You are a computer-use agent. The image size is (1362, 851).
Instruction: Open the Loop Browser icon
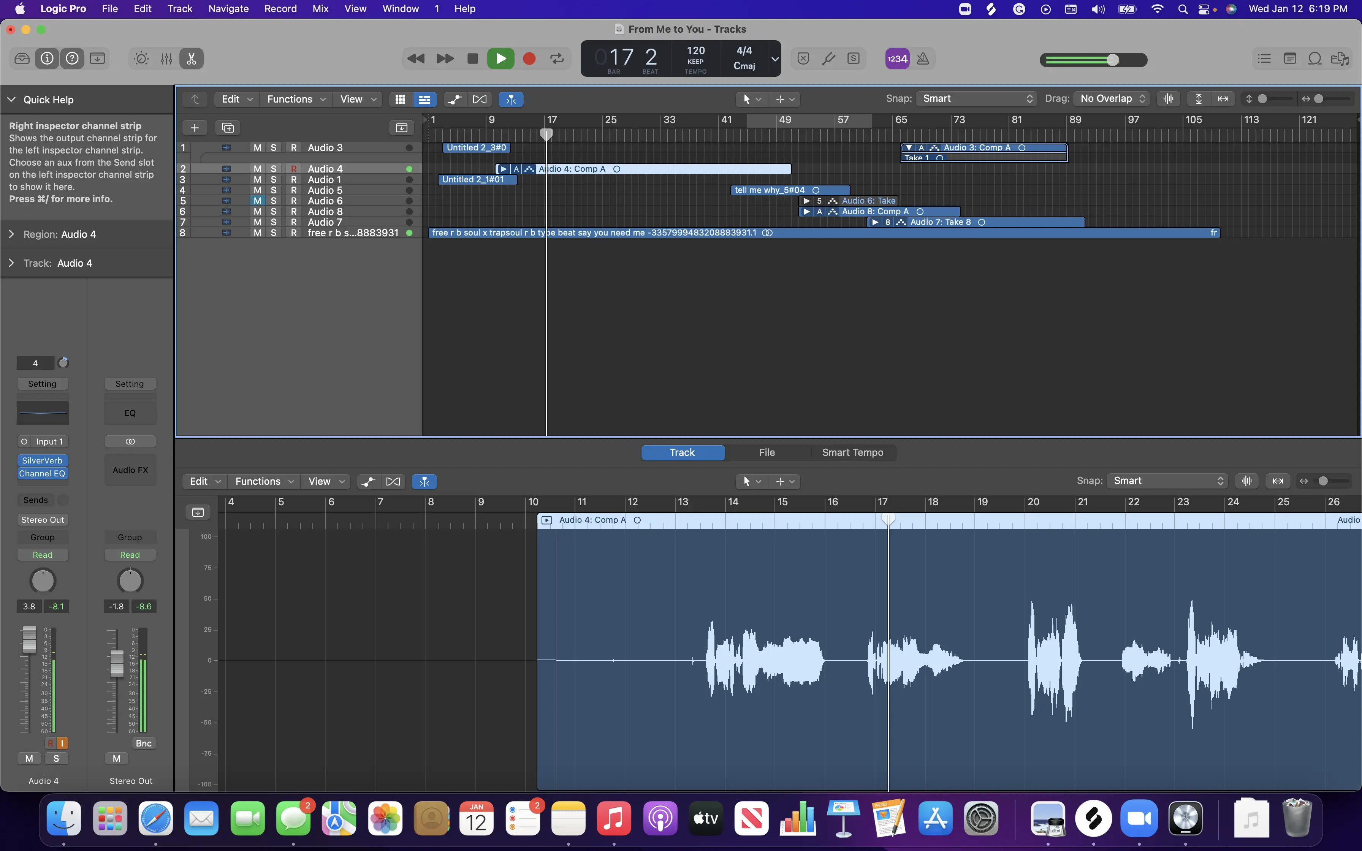(1315, 59)
